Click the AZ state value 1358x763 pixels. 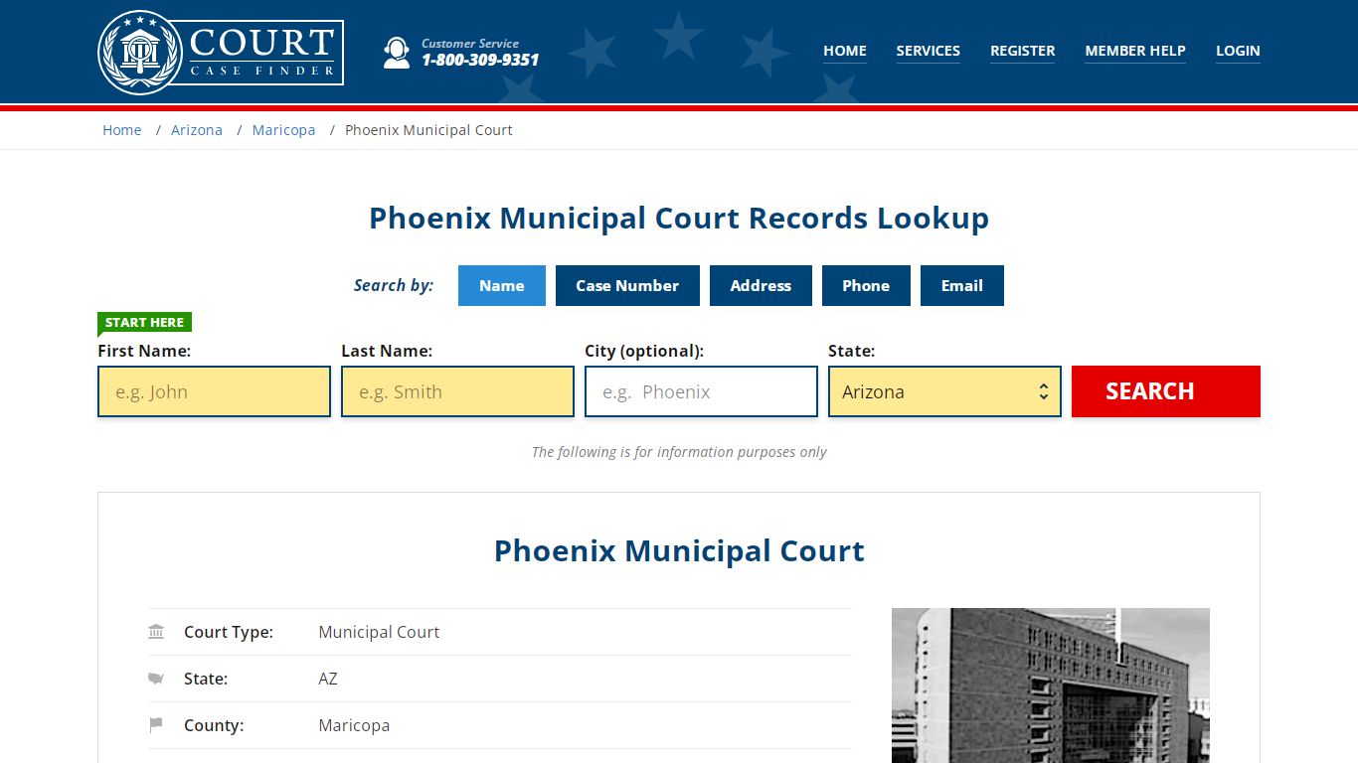(328, 679)
